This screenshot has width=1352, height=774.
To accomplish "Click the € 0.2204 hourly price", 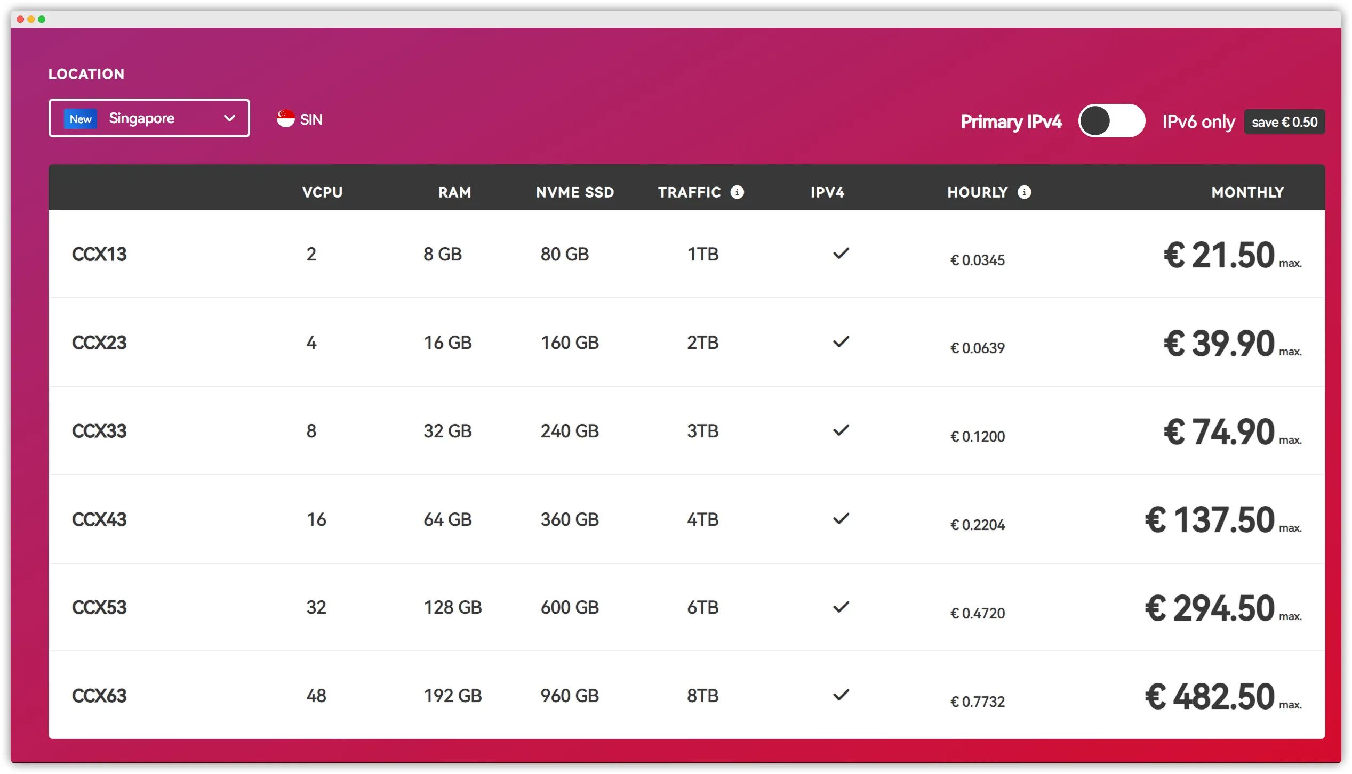I will pos(977,525).
